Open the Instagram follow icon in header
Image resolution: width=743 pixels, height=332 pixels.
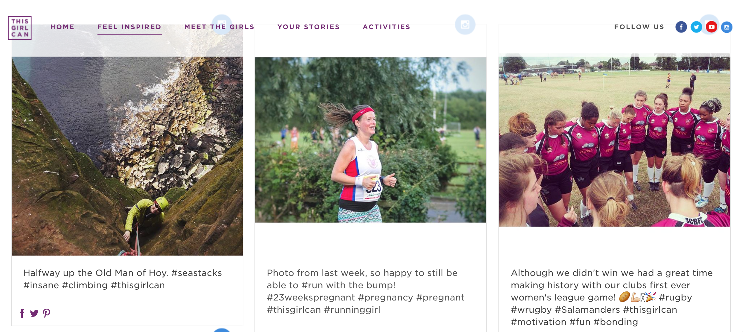(727, 27)
